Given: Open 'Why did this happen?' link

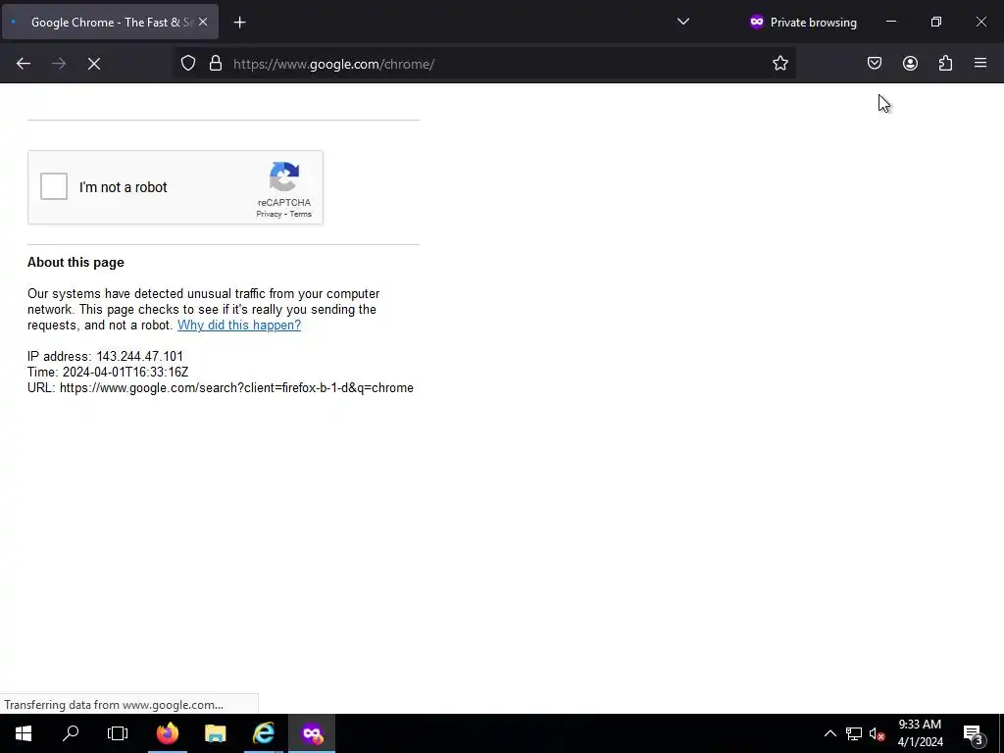Looking at the screenshot, I should (x=239, y=325).
